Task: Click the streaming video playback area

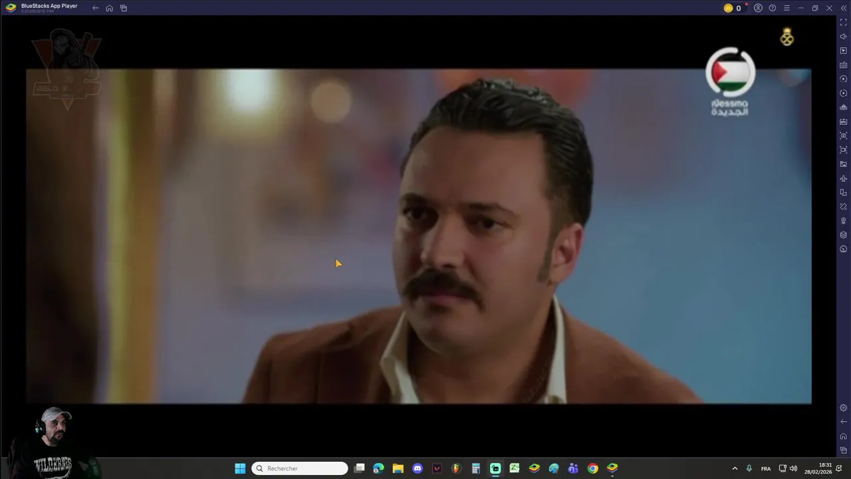Action: pos(419,236)
